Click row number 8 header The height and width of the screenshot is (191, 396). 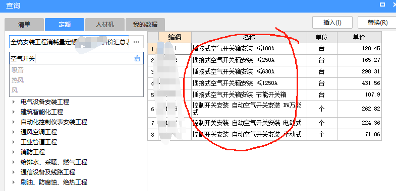pyautogui.click(x=152, y=135)
